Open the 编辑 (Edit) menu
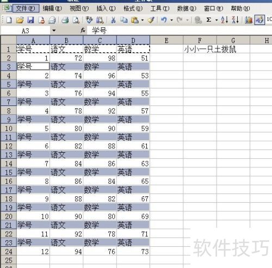This screenshot has height=268, width=272. pyautogui.click(x=52, y=8)
